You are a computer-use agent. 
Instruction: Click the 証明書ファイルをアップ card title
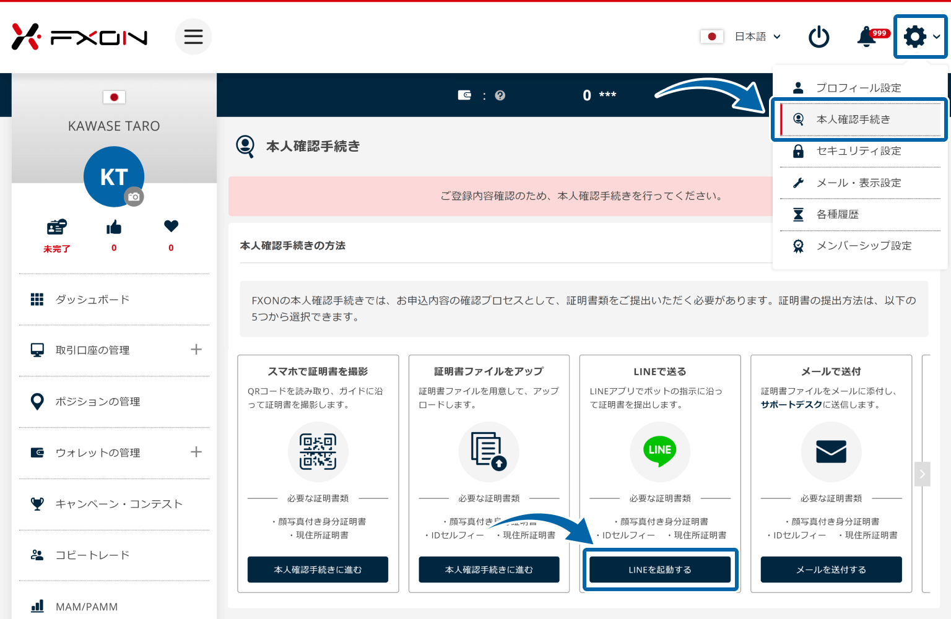click(x=489, y=371)
